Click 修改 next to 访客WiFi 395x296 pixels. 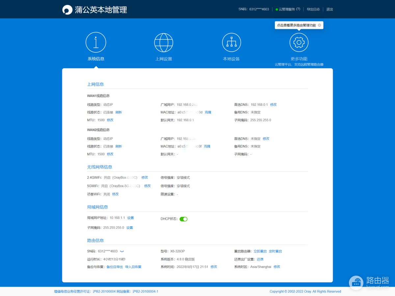[x=116, y=194]
